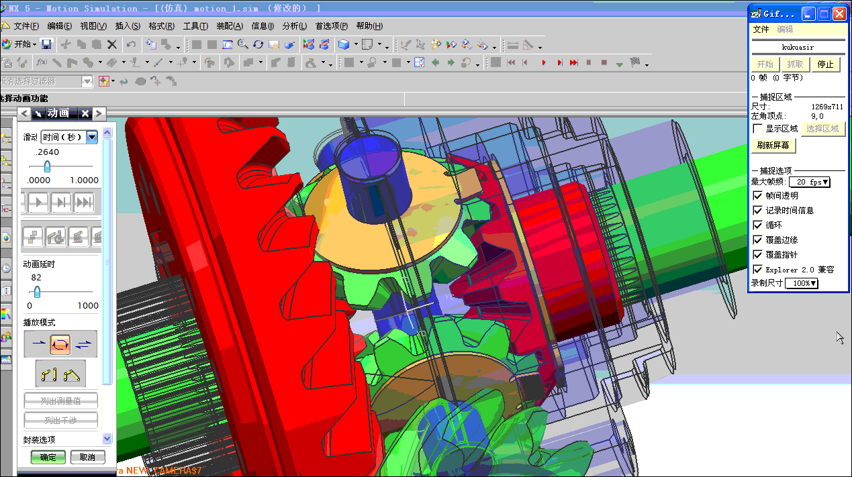Screen dimensions: 852x477
Task: Open the 最大帧频 20 fps dropdown
Action: pos(810,182)
